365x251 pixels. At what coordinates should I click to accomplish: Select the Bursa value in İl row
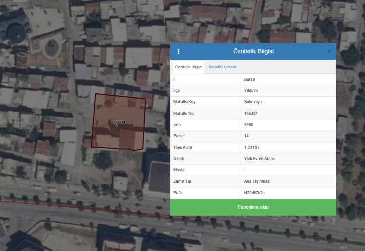coord(249,79)
